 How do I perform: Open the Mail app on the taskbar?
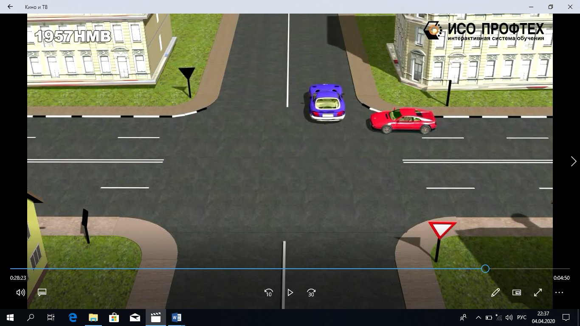135,318
